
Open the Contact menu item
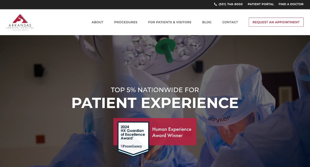coord(230,22)
